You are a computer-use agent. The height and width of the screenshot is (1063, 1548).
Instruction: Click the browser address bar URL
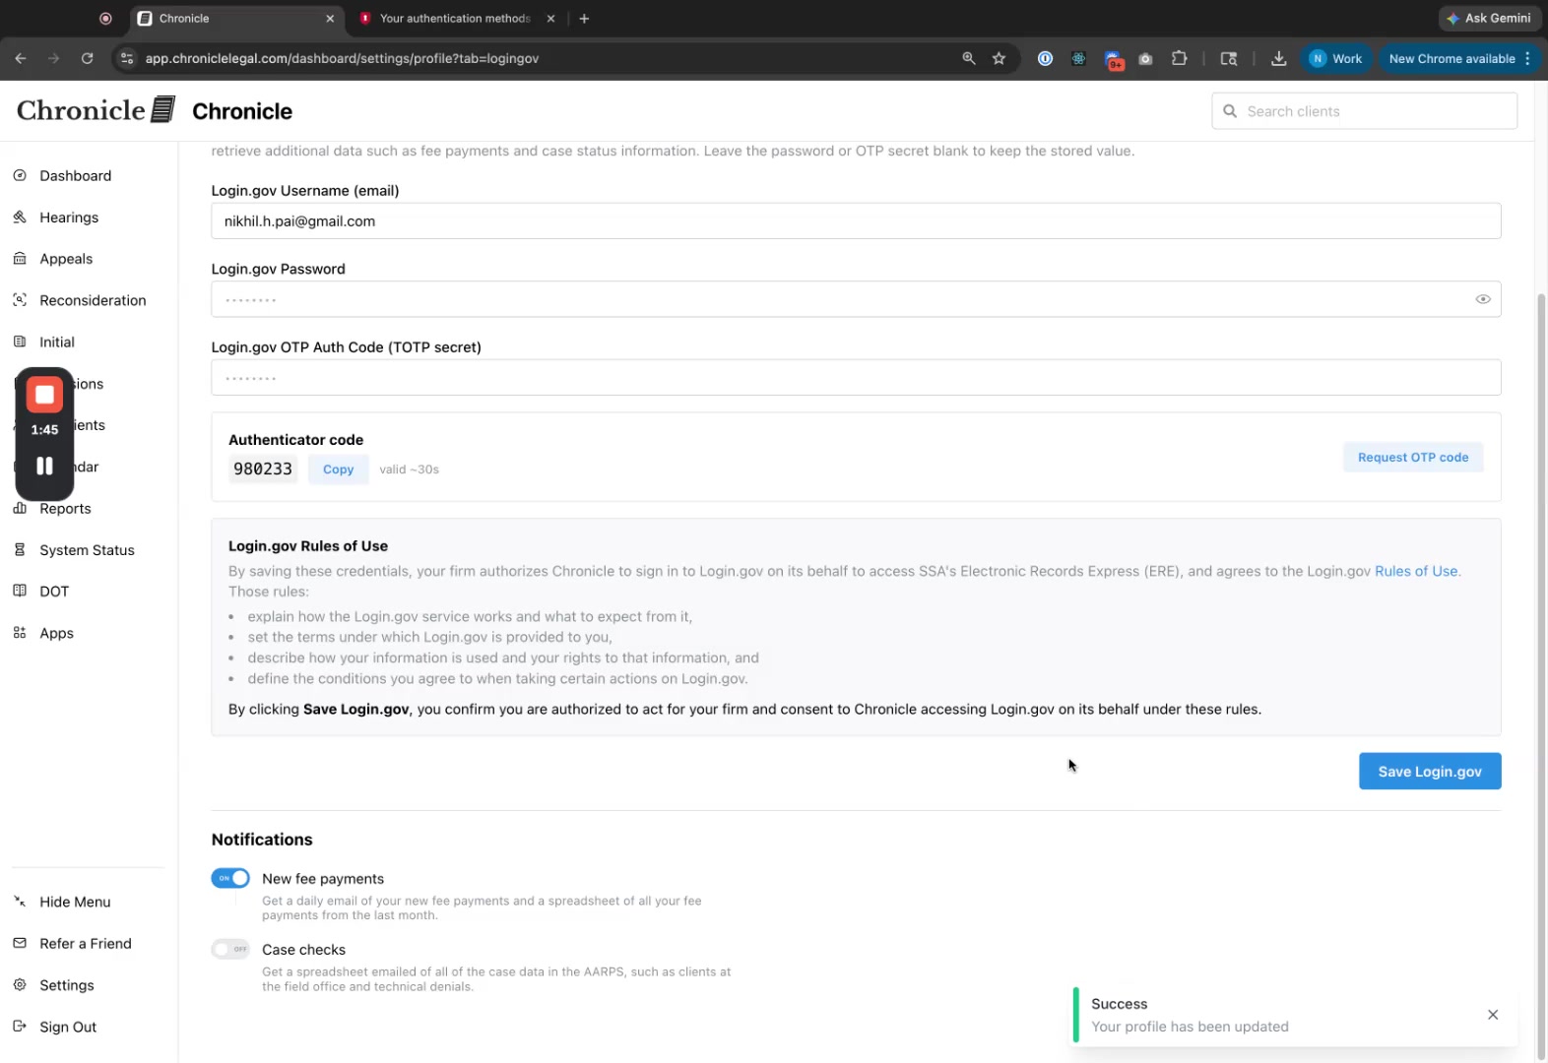(342, 59)
